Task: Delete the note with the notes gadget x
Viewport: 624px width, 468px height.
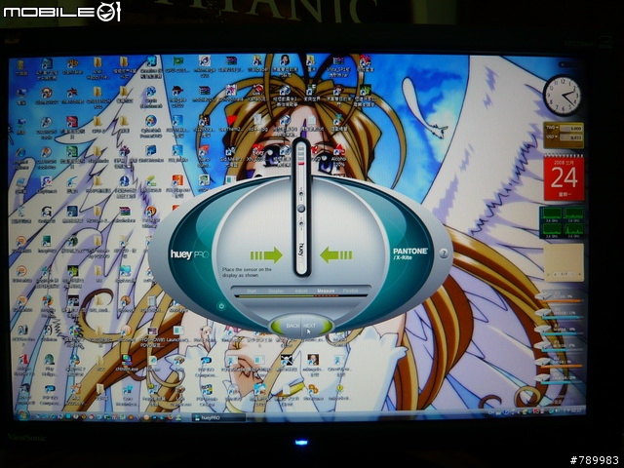Action: click(x=549, y=275)
